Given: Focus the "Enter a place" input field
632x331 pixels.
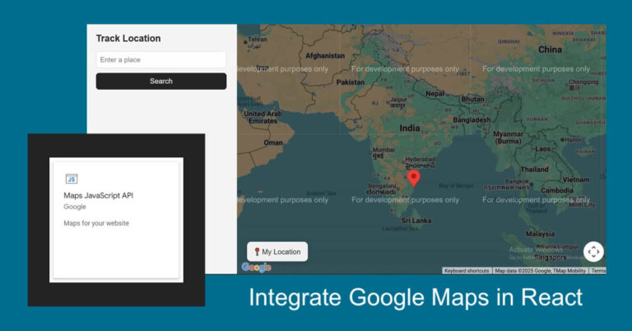Looking at the screenshot, I should pyautogui.click(x=160, y=60).
